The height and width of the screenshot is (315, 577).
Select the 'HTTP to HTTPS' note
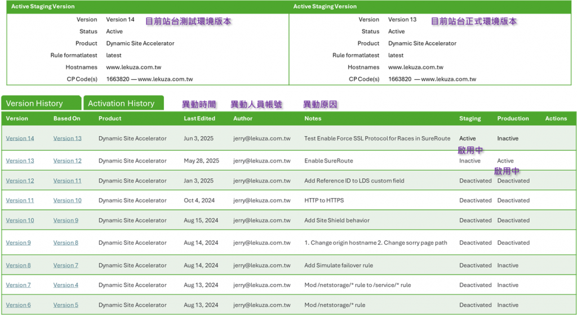pos(324,200)
